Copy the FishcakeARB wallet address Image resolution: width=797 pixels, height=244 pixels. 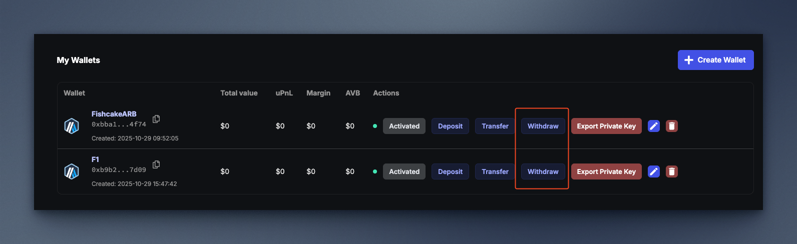click(156, 119)
